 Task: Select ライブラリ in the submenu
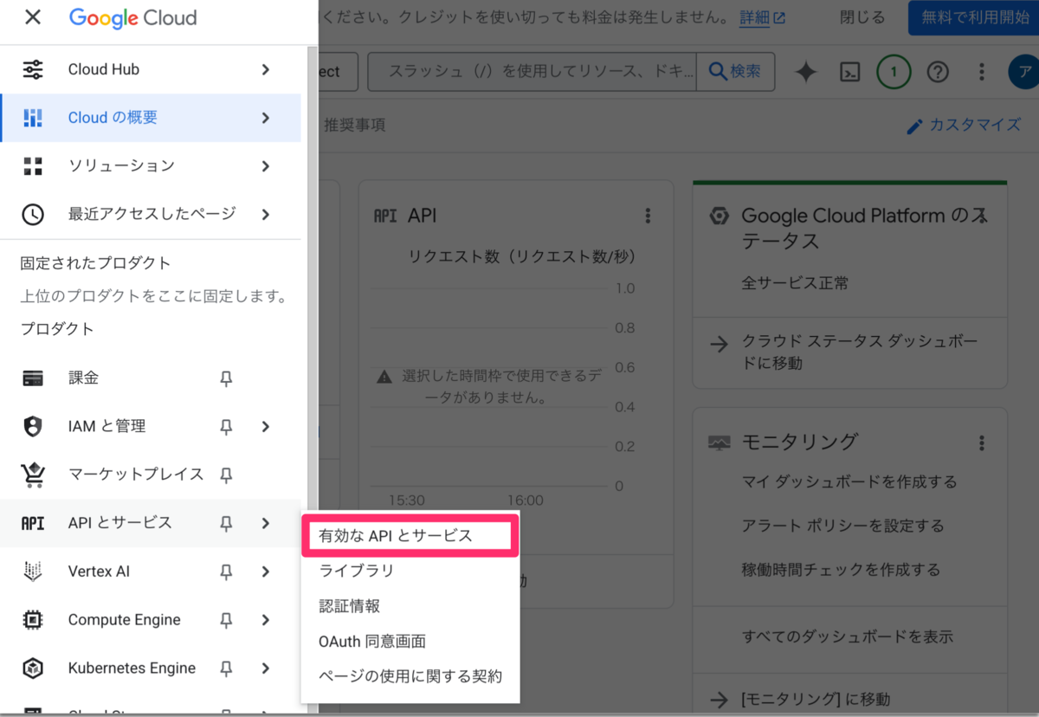410,571
